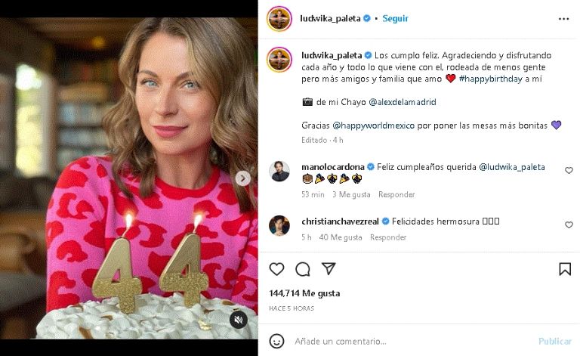This screenshot has height=356, width=580.
Task: Like manolocardona's comment
Action: click(569, 171)
